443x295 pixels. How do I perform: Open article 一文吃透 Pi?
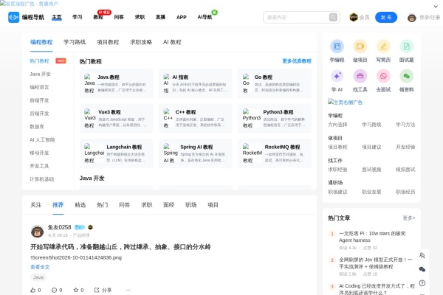coord(372,237)
